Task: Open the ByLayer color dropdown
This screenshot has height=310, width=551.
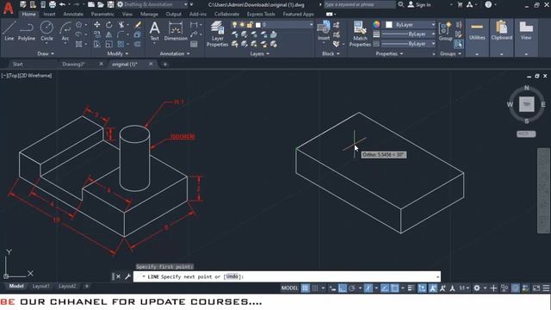Action: [x=410, y=25]
